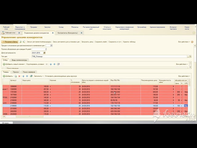This screenshot has width=197, height=148.
Task: Open Все действия in Товары panel
Action: pos(184,76)
